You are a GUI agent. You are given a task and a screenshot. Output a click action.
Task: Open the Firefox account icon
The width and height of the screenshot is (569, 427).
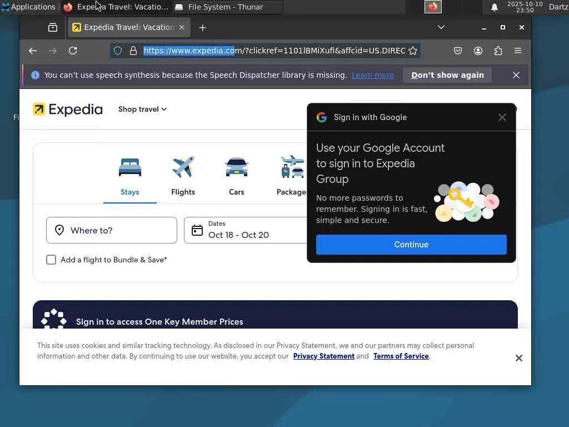point(478,51)
